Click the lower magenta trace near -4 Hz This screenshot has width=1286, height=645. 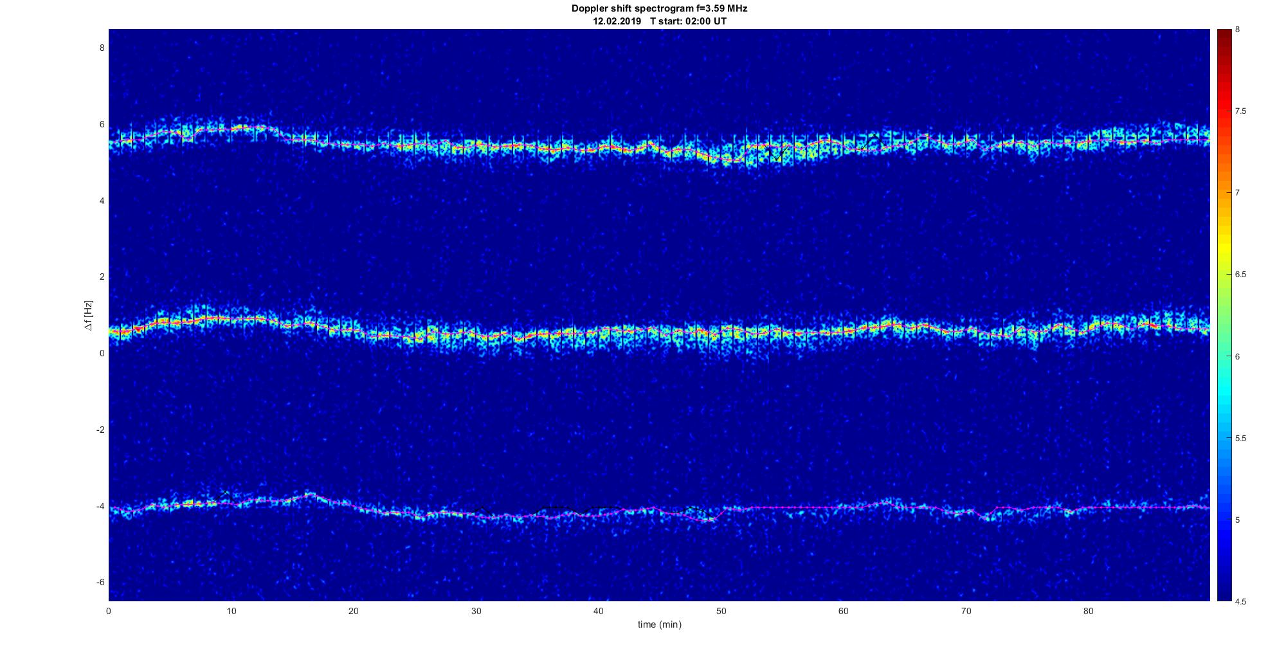point(659,508)
